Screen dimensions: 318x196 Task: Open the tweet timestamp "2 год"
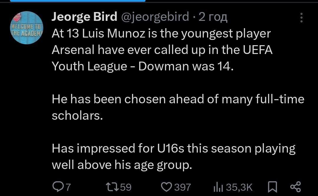[213, 17]
